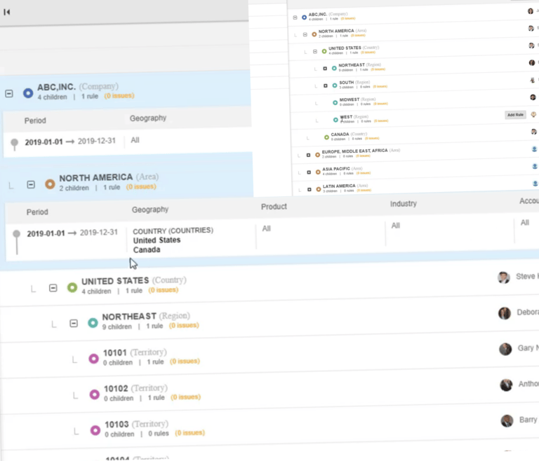This screenshot has width=539, height=461.
Task: Click ABC,INC. blue circle icon in zoomed view
Action: [x=28, y=92]
